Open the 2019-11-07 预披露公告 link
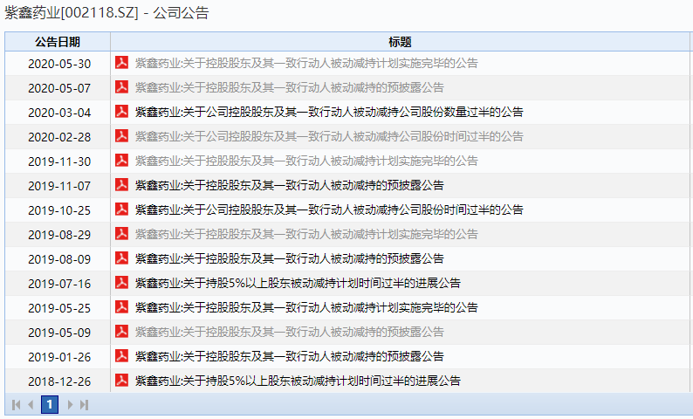The height and width of the screenshot is (419, 693). (289, 185)
